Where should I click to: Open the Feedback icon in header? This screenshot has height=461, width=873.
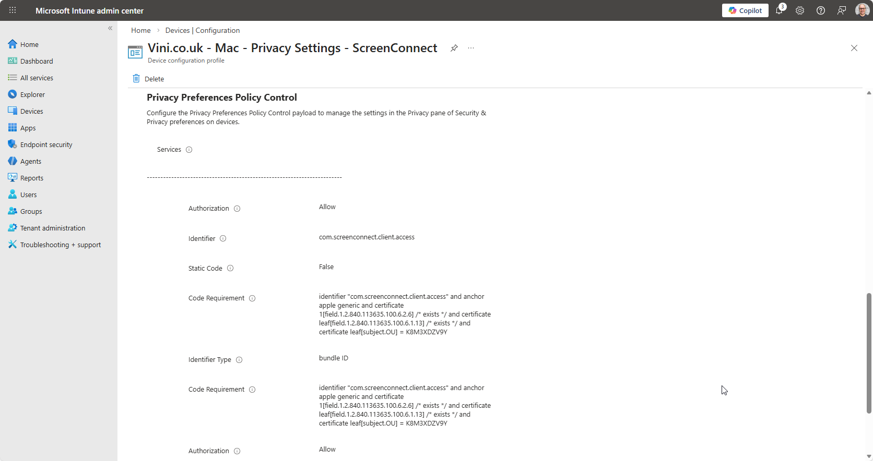842,10
